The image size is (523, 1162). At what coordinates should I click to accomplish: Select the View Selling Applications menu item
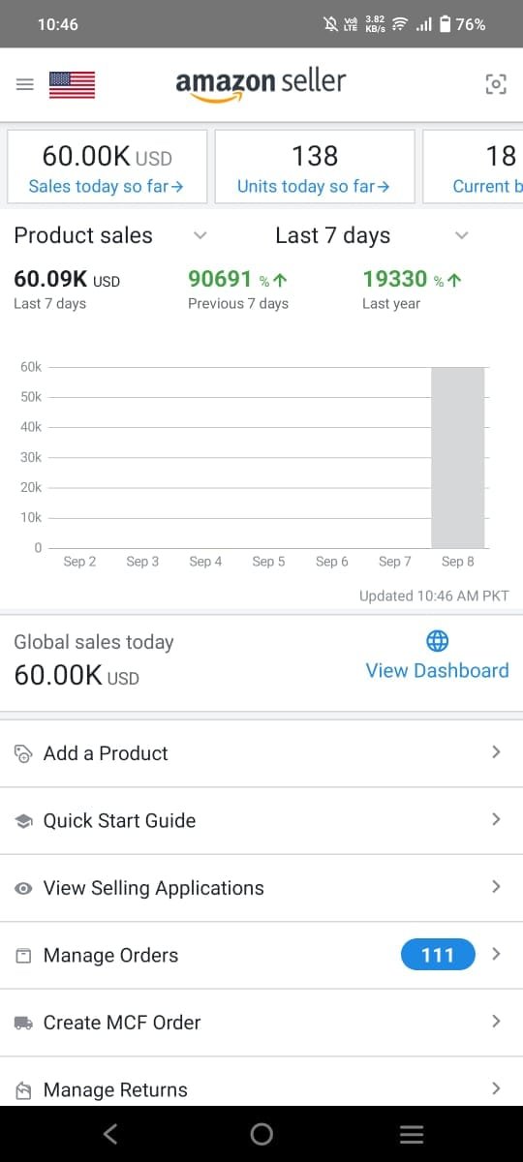(x=261, y=888)
